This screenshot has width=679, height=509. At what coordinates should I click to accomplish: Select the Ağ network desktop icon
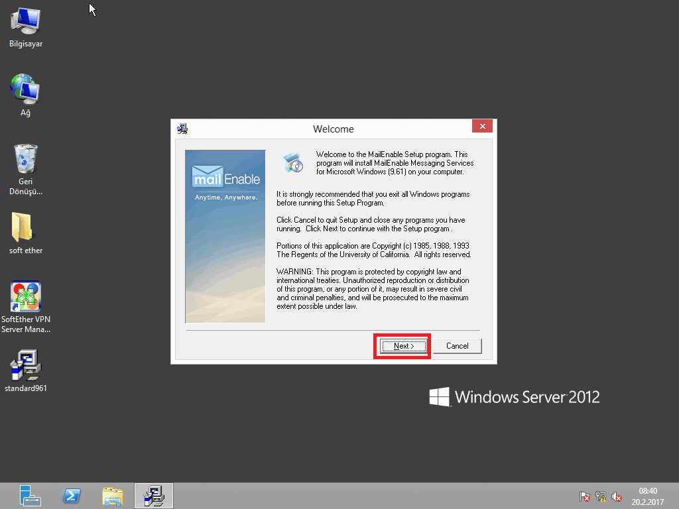(x=26, y=95)
